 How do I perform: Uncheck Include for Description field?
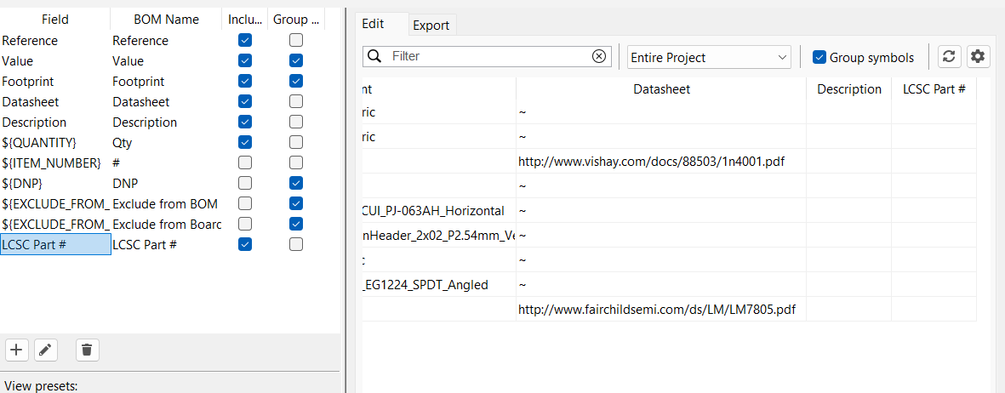point(245,122)
